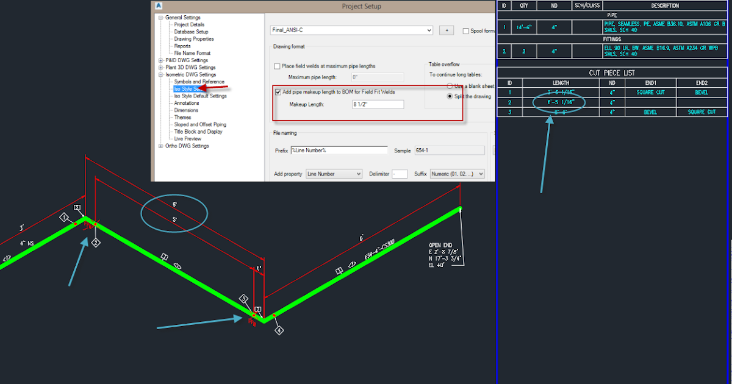Image resolution: width=732 pixels, height=384 pixels.
Task: Expand the P&ID DWG Settings node
Action: [159, 60]
